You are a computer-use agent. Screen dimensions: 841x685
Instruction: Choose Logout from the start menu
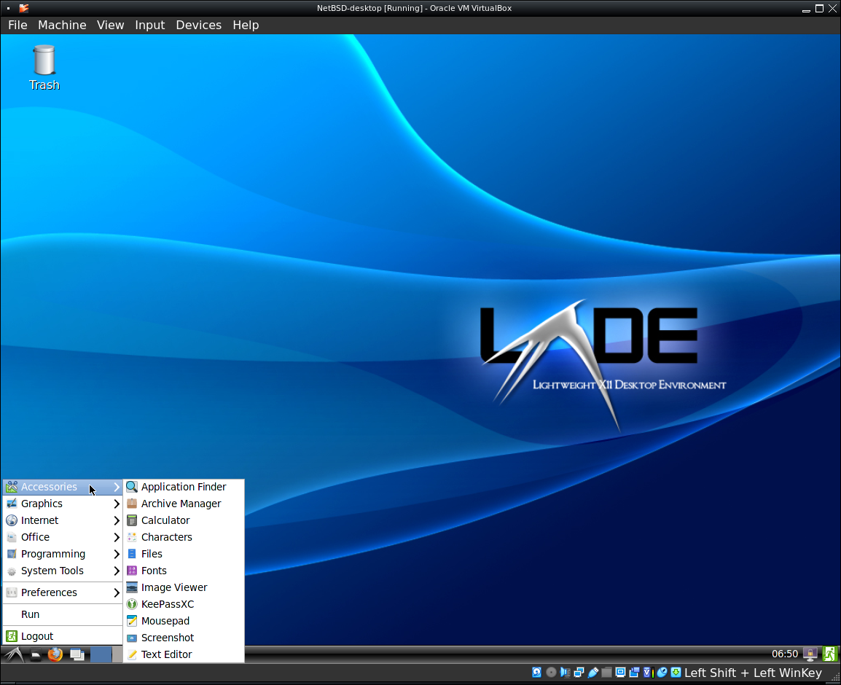point(37,636)
